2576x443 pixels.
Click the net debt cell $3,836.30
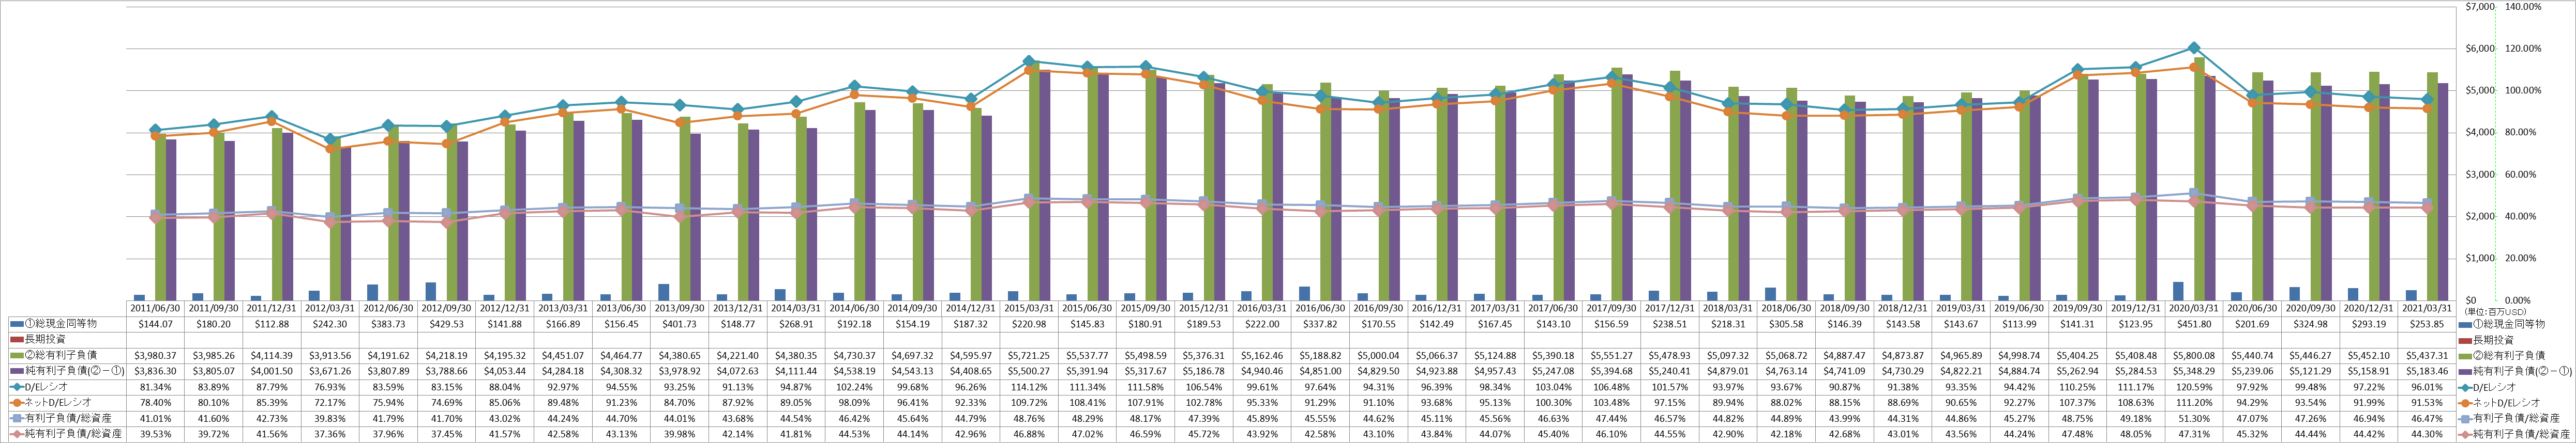tap(155, 371)
